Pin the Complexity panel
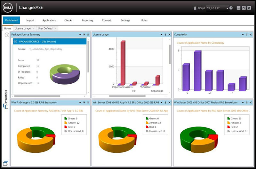The image size is (256, 169). [x=247, y=35]
